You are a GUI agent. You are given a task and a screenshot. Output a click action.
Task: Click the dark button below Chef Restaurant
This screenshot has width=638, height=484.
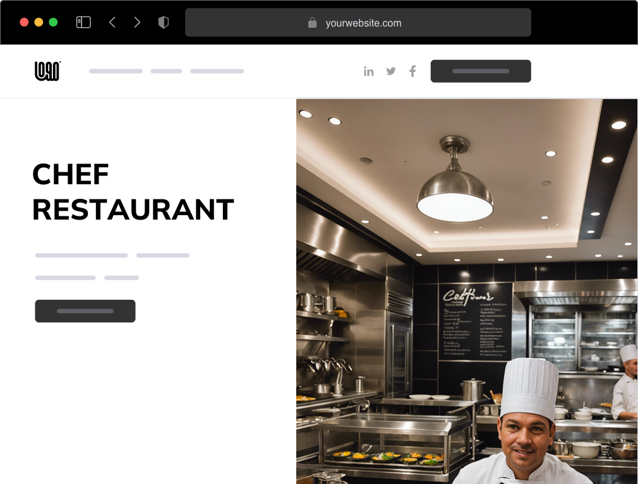[x=85, y=311]
